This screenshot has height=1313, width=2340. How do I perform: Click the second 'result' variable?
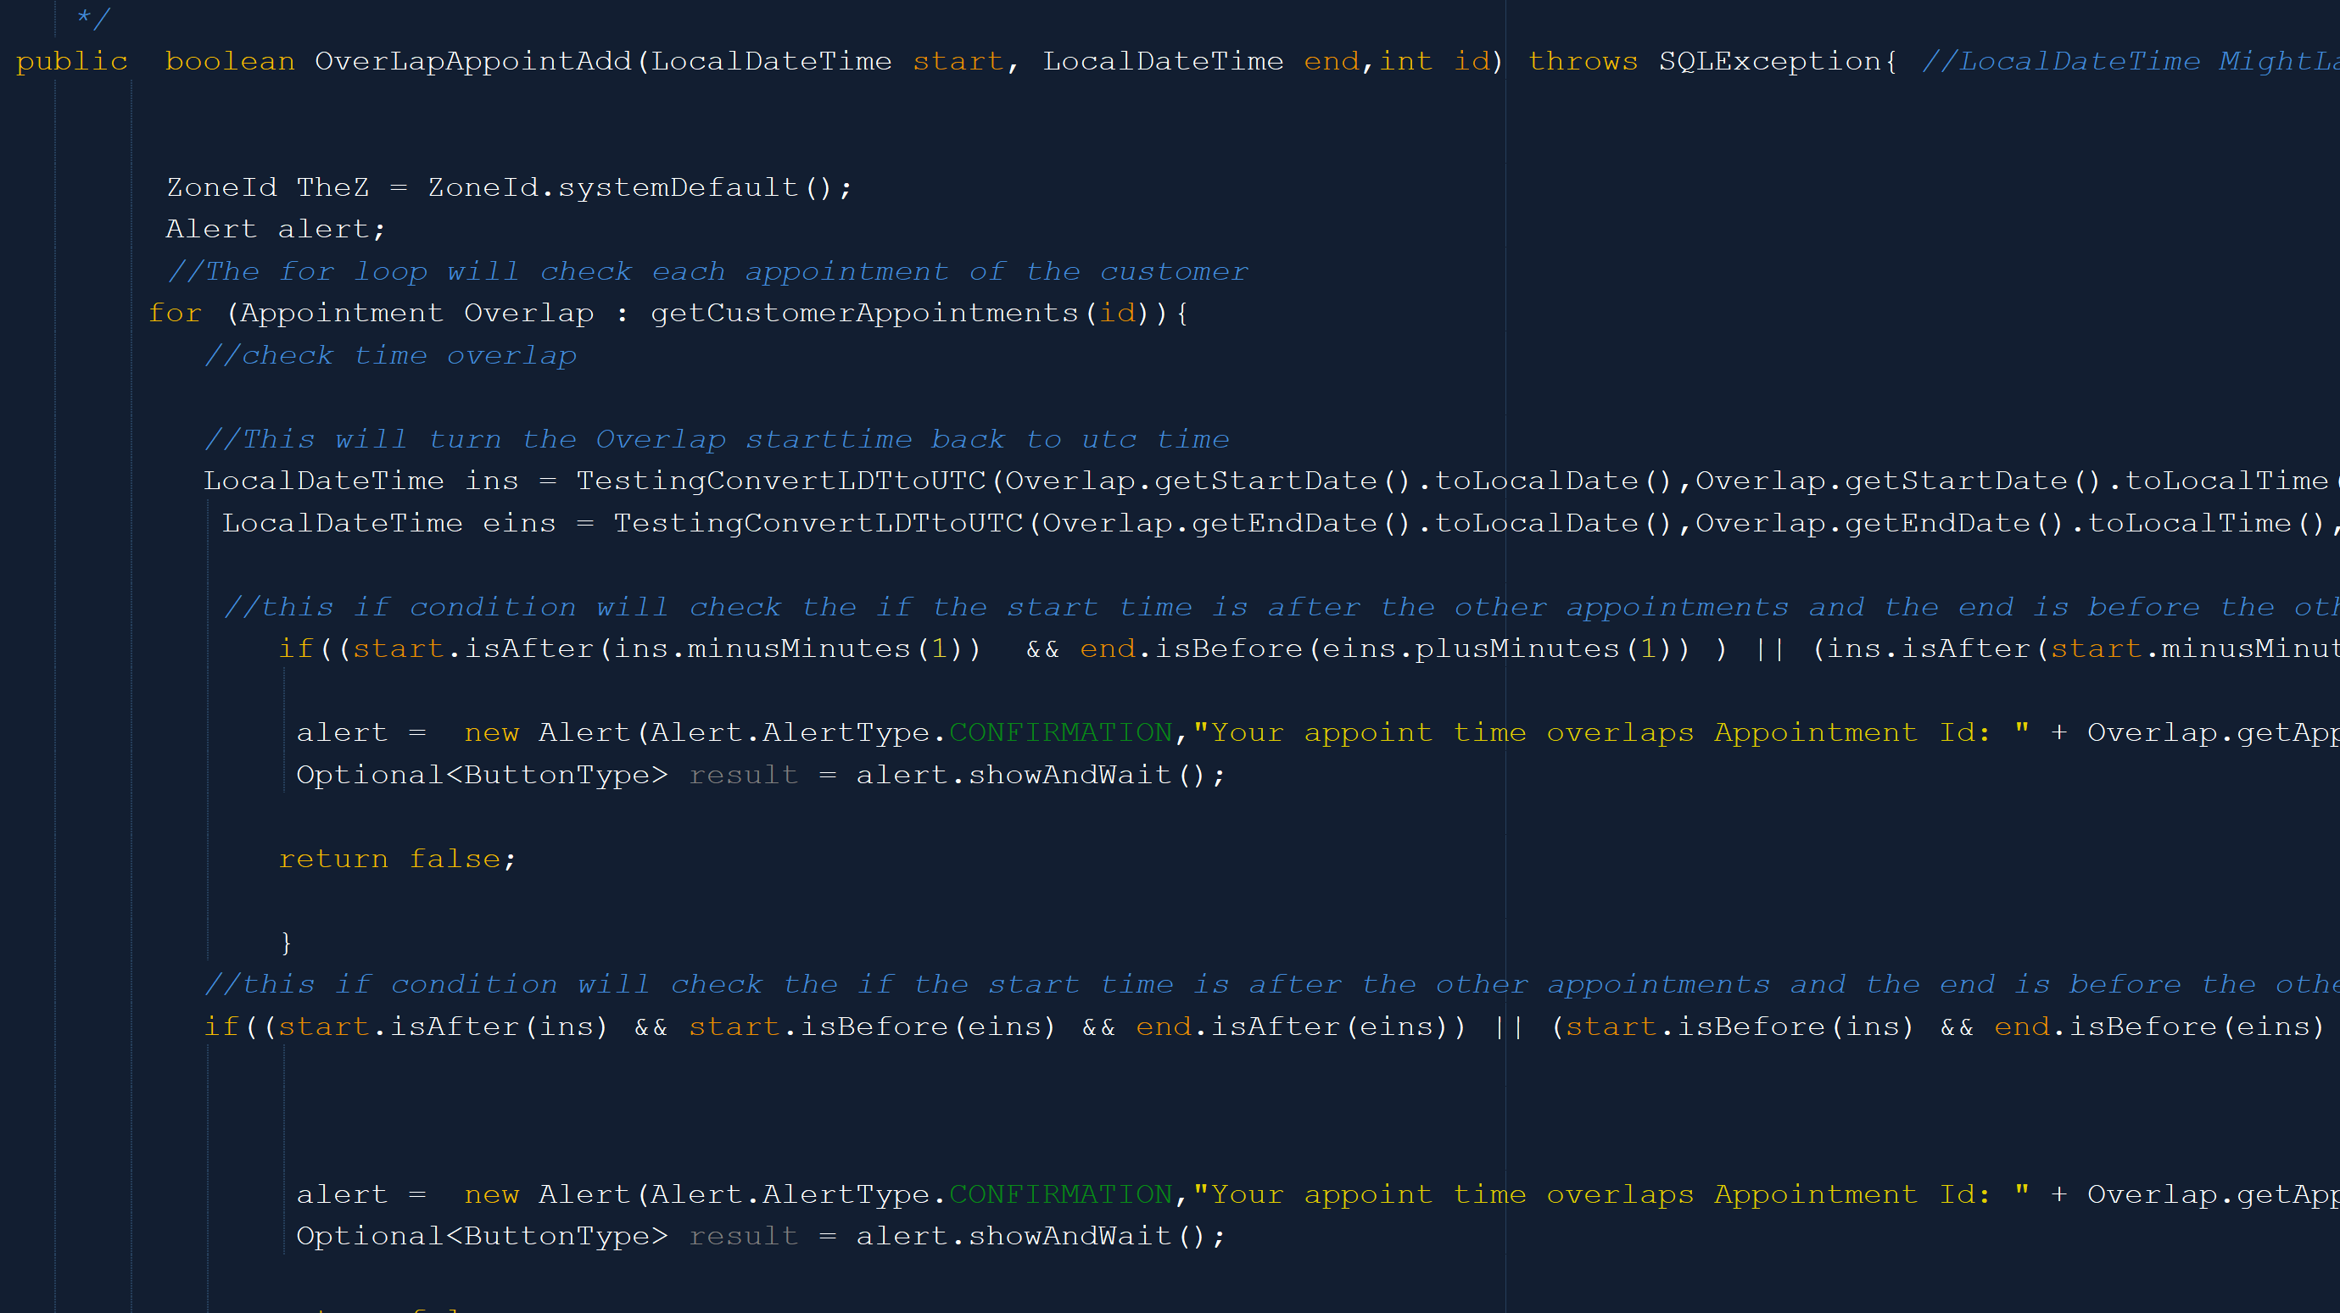point(743,1237)
